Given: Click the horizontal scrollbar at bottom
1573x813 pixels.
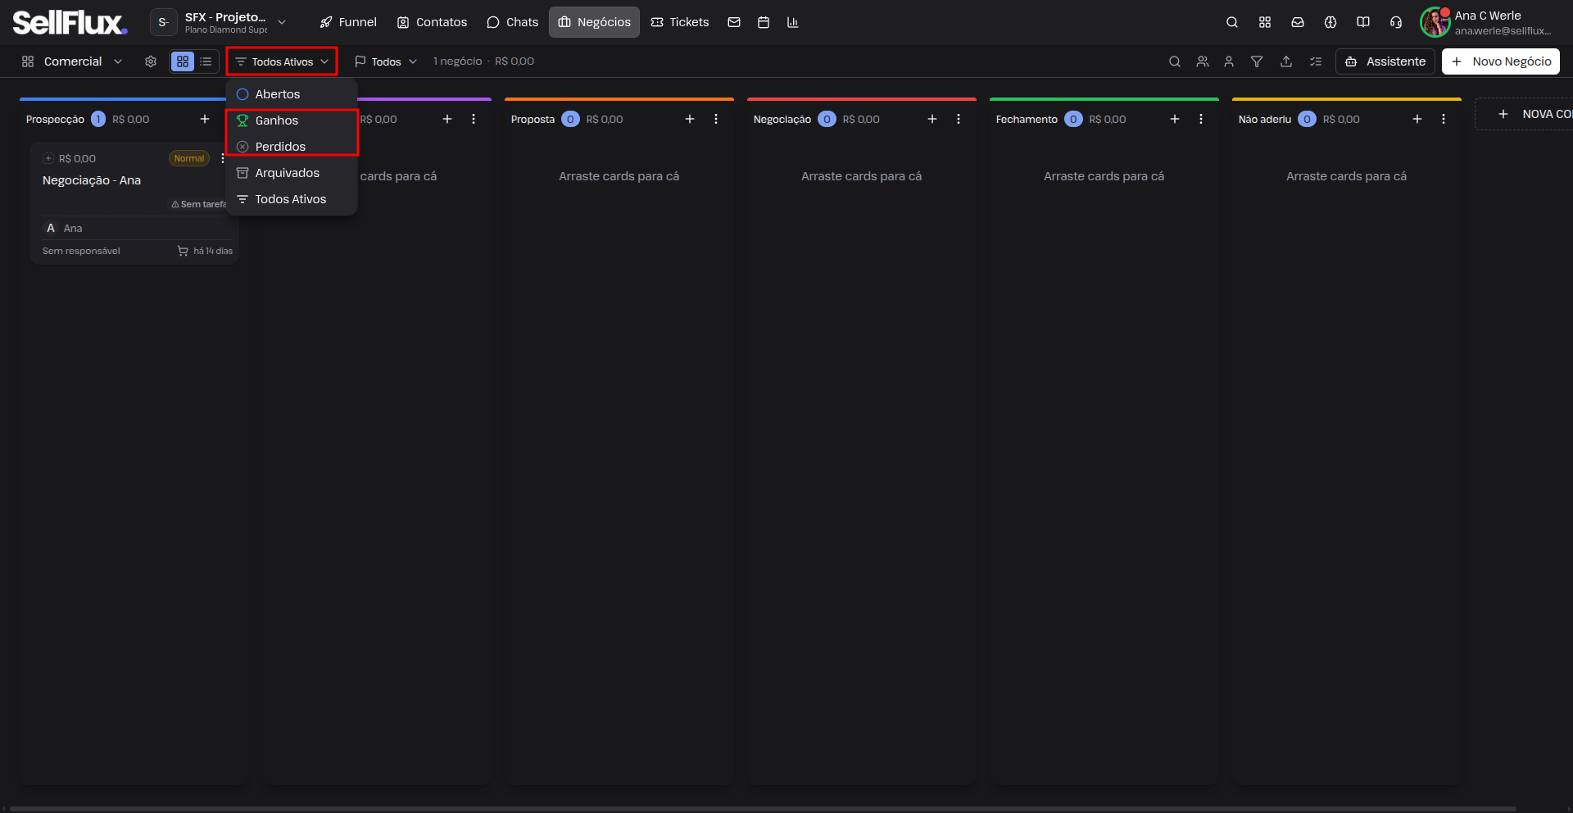Looking at the screenshot, I should (x=762, y=809).
